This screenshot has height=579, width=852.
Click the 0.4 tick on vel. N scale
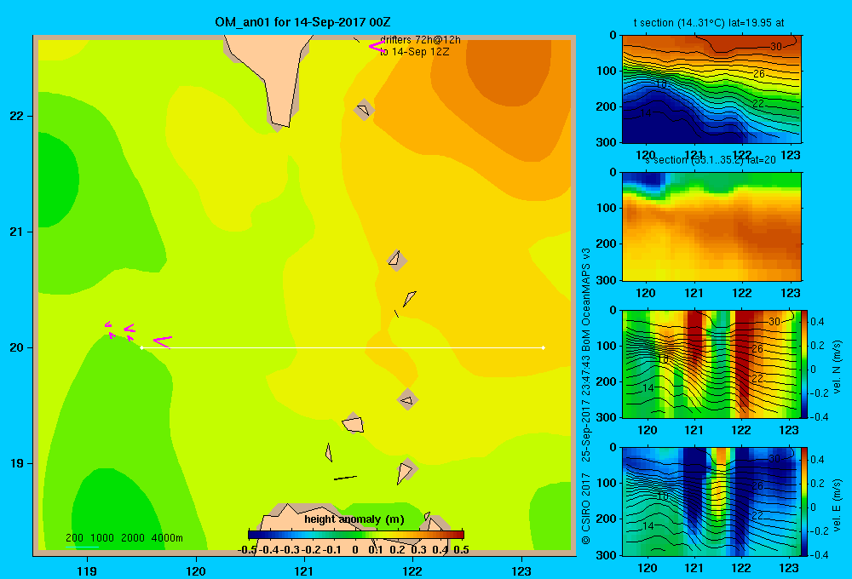817,322
